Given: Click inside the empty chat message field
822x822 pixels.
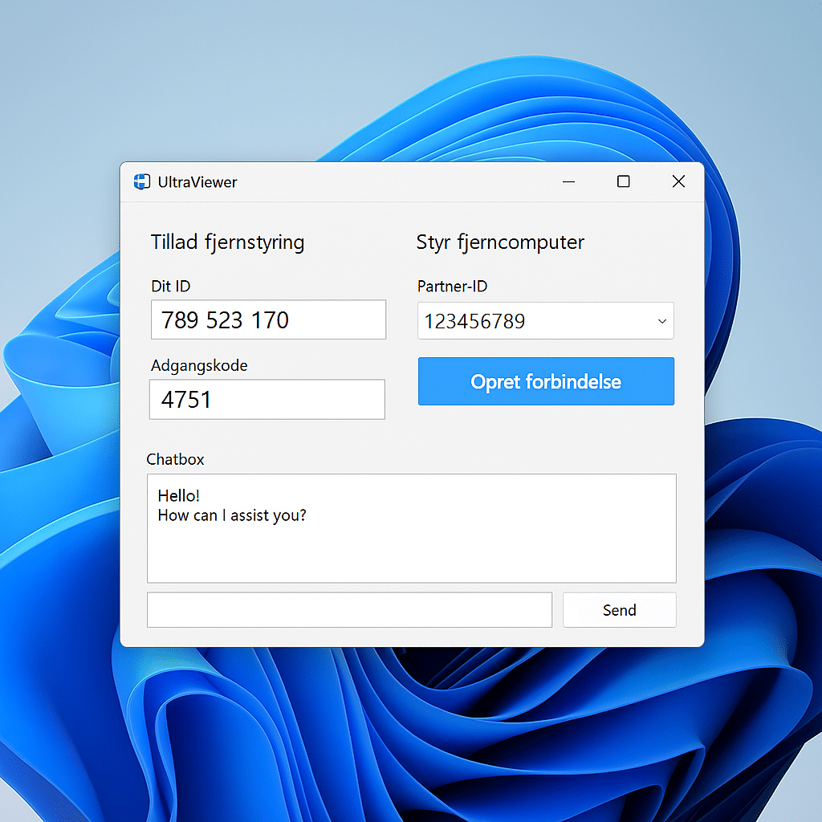Looking at the screenshot, I should click(349, 609).
